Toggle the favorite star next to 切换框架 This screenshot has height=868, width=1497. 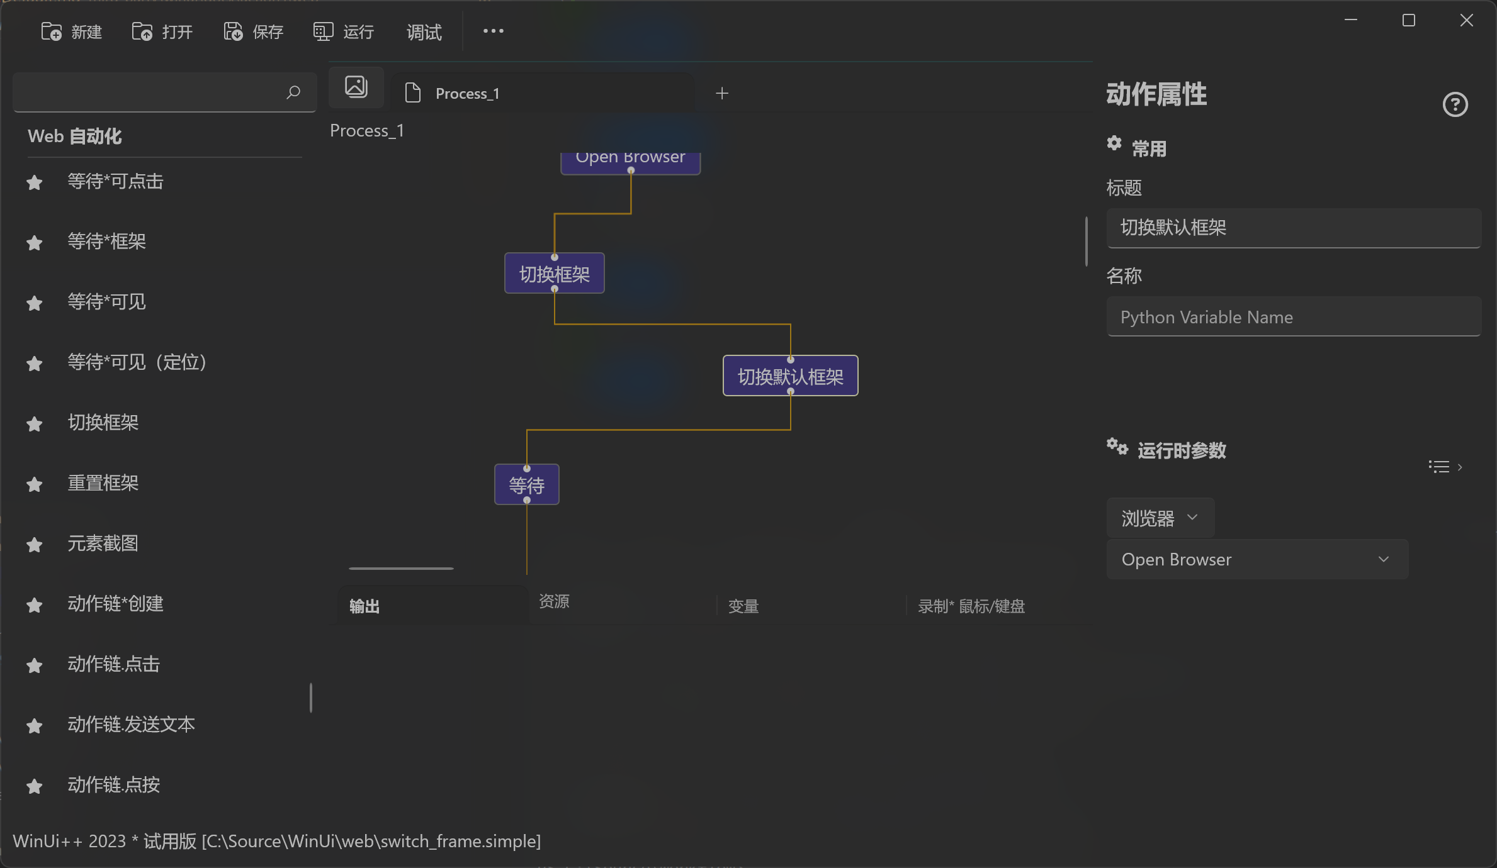[x=34, y=423]
